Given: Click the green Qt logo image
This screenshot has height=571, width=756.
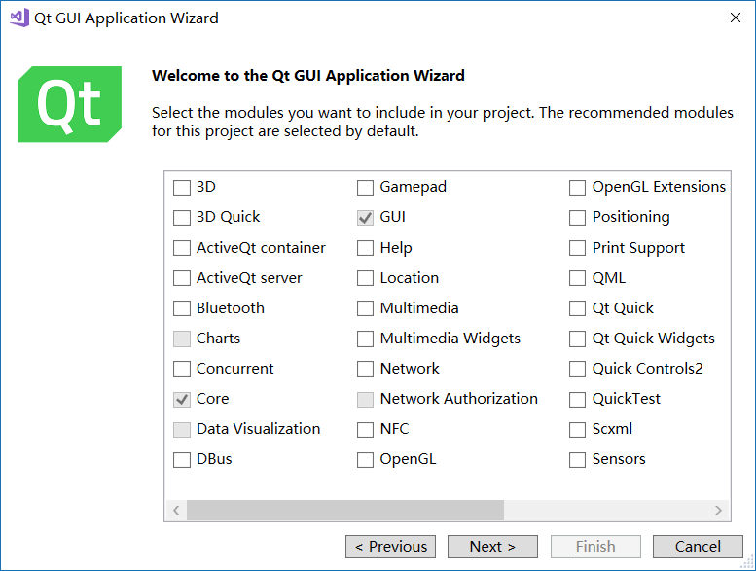Looking at the screenshot, I should 69,104.
